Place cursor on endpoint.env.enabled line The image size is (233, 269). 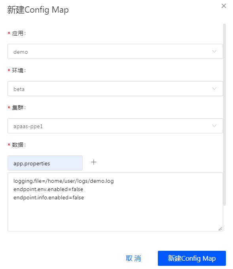pyautogui.click(x=48, y=189)
